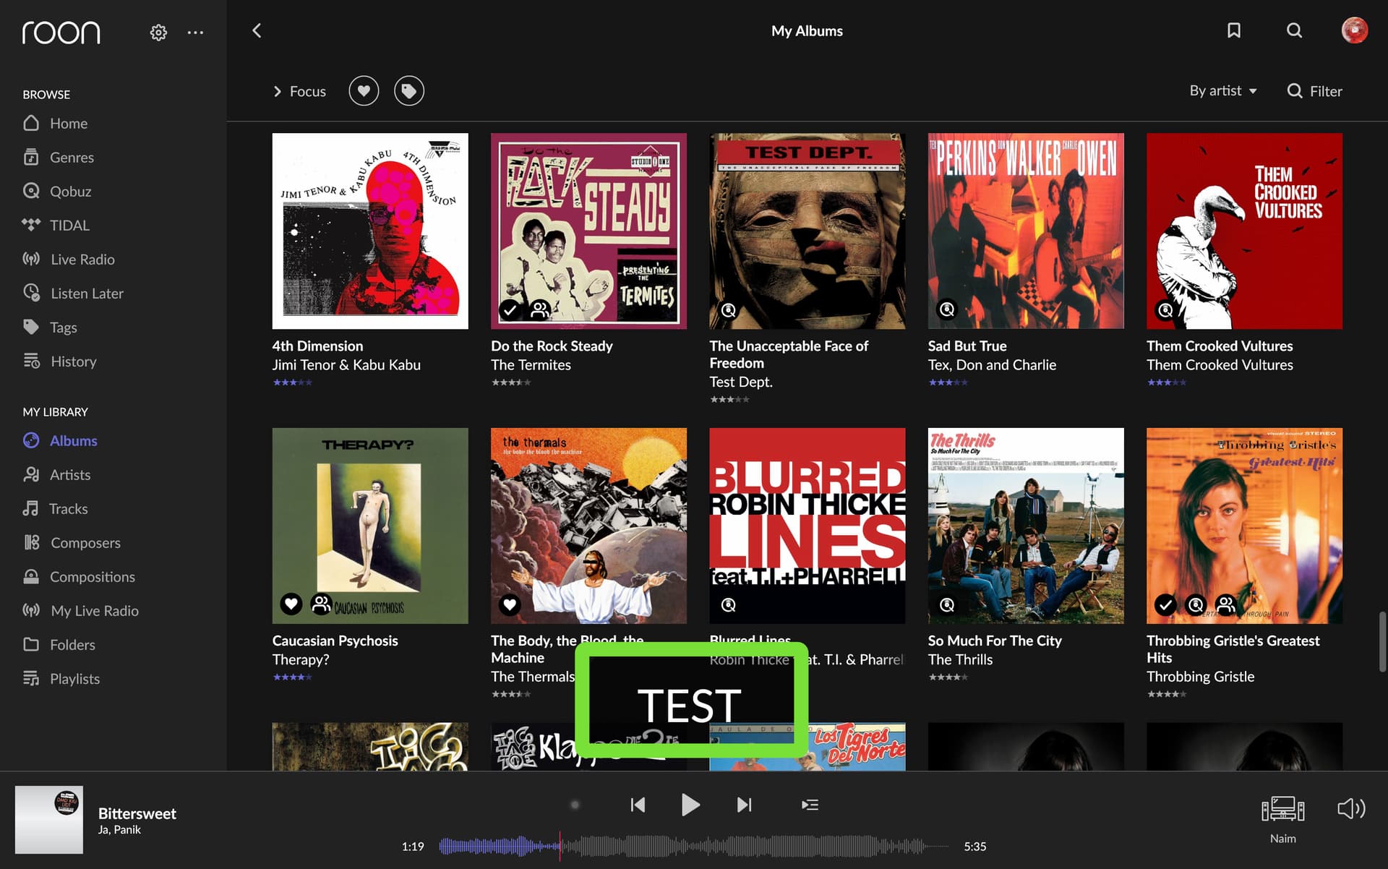
Task: Play the current track
Action: tap(690, 805)
